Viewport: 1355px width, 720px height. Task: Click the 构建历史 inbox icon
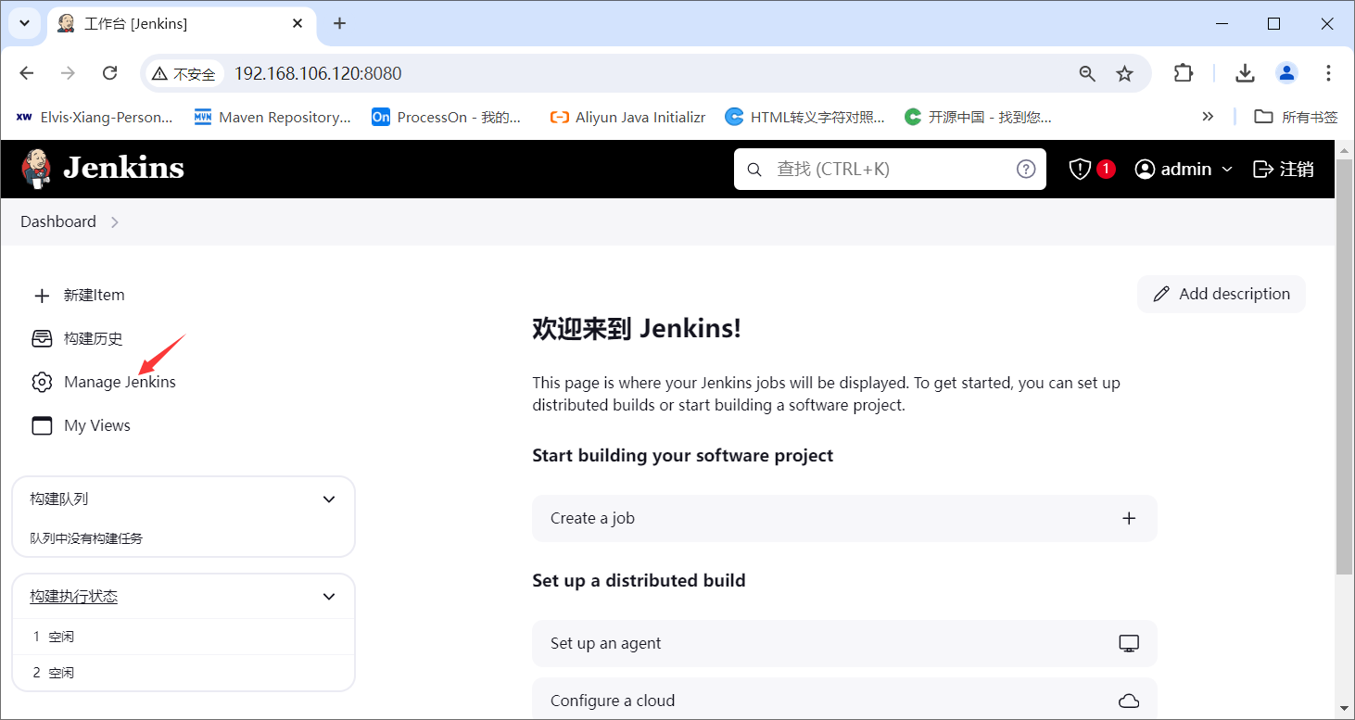tap(42, 338)
